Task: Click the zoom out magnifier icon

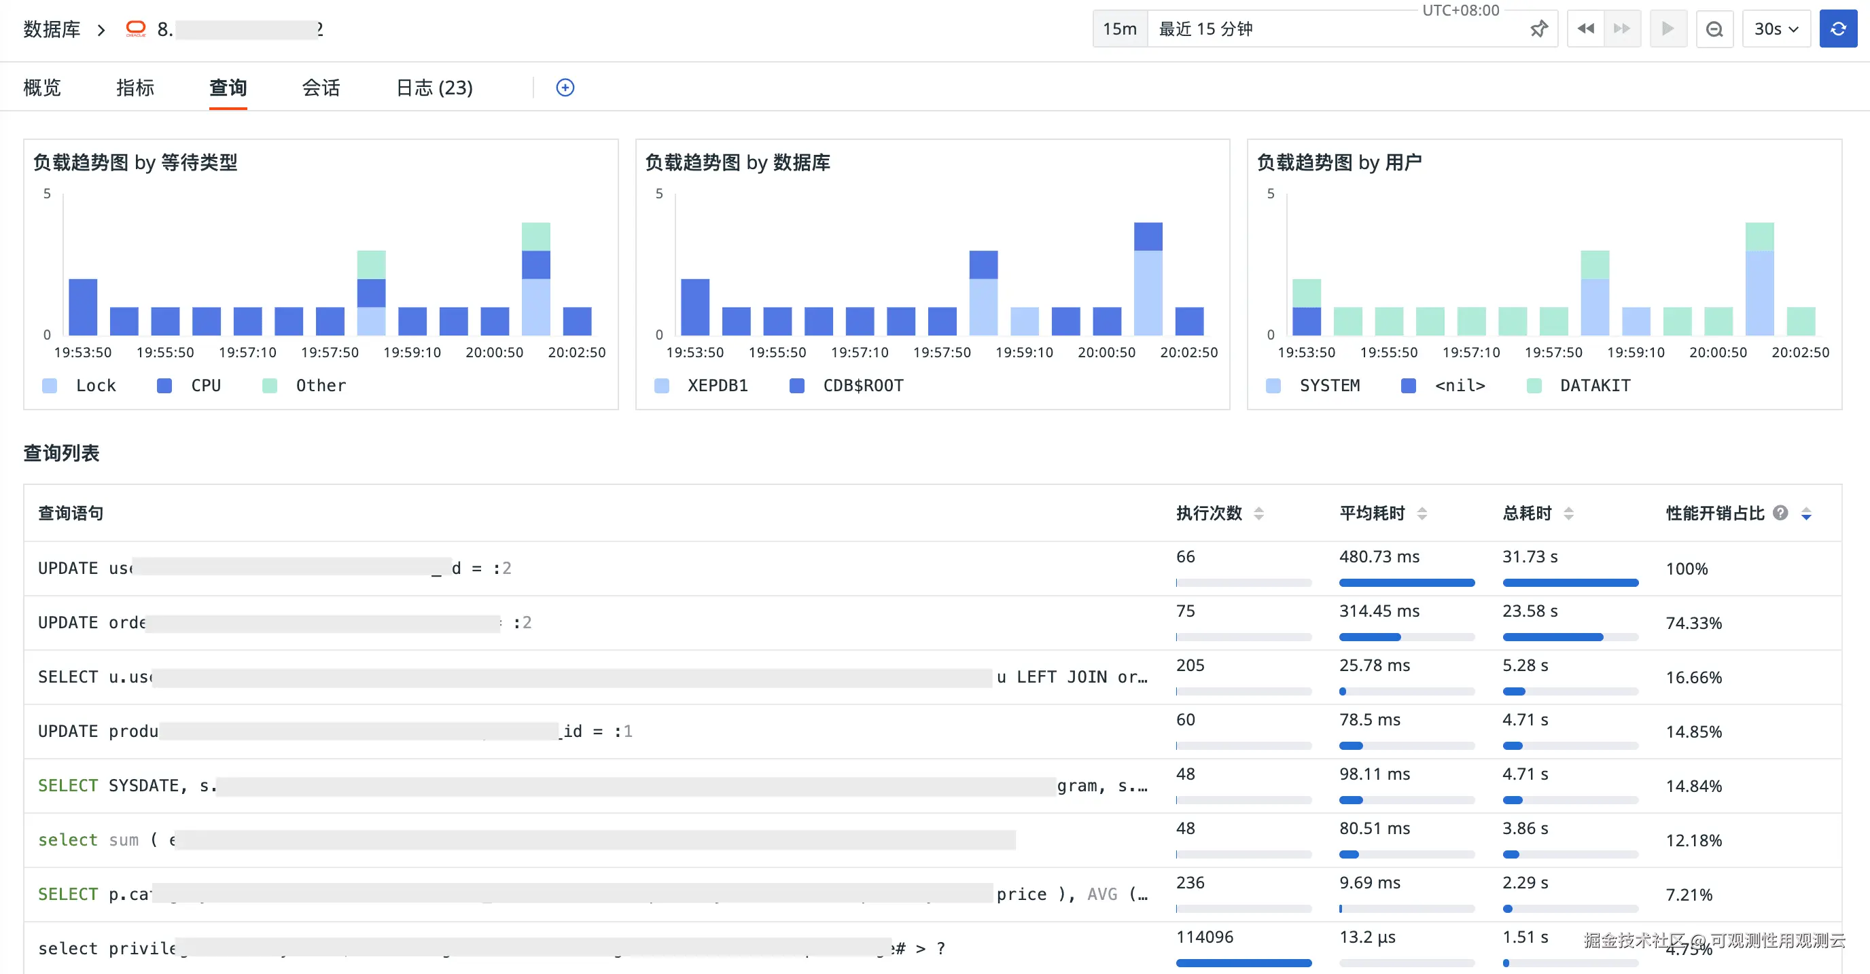Action: click(1714, 29)
